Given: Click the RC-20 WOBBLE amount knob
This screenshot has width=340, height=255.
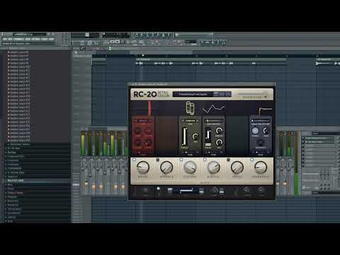Looking at the screenshot, I should click(166, 167).
